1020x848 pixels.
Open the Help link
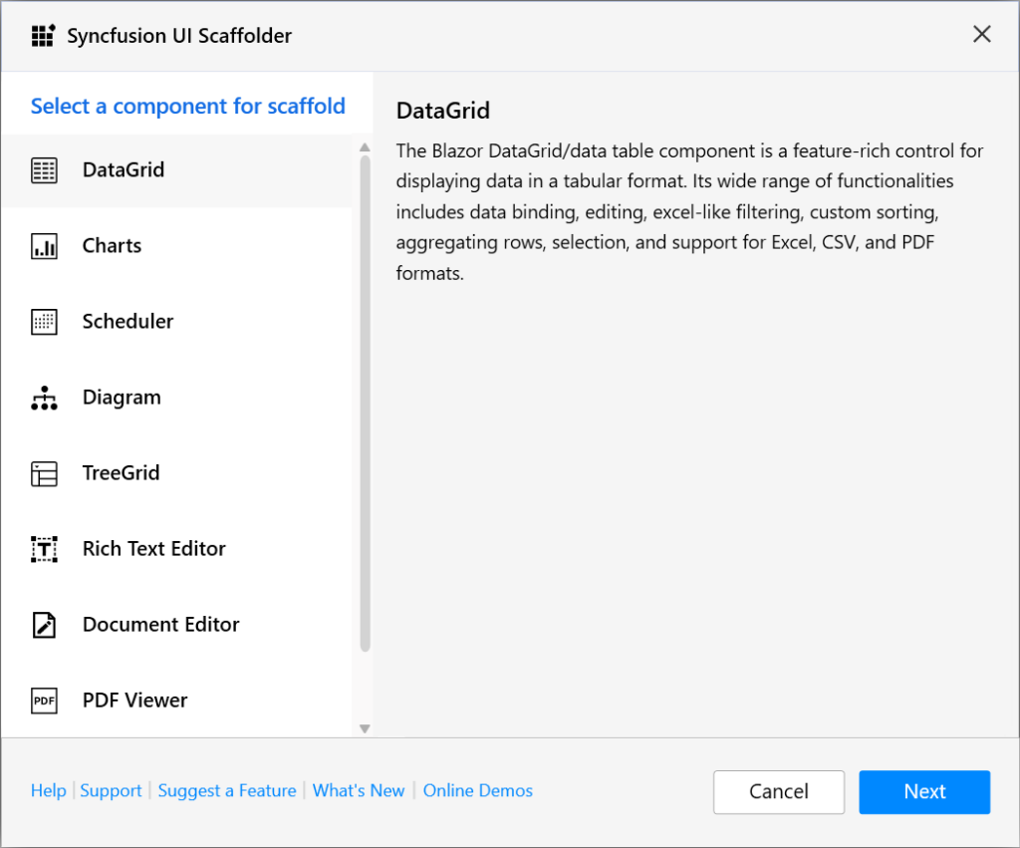(48, 790)
